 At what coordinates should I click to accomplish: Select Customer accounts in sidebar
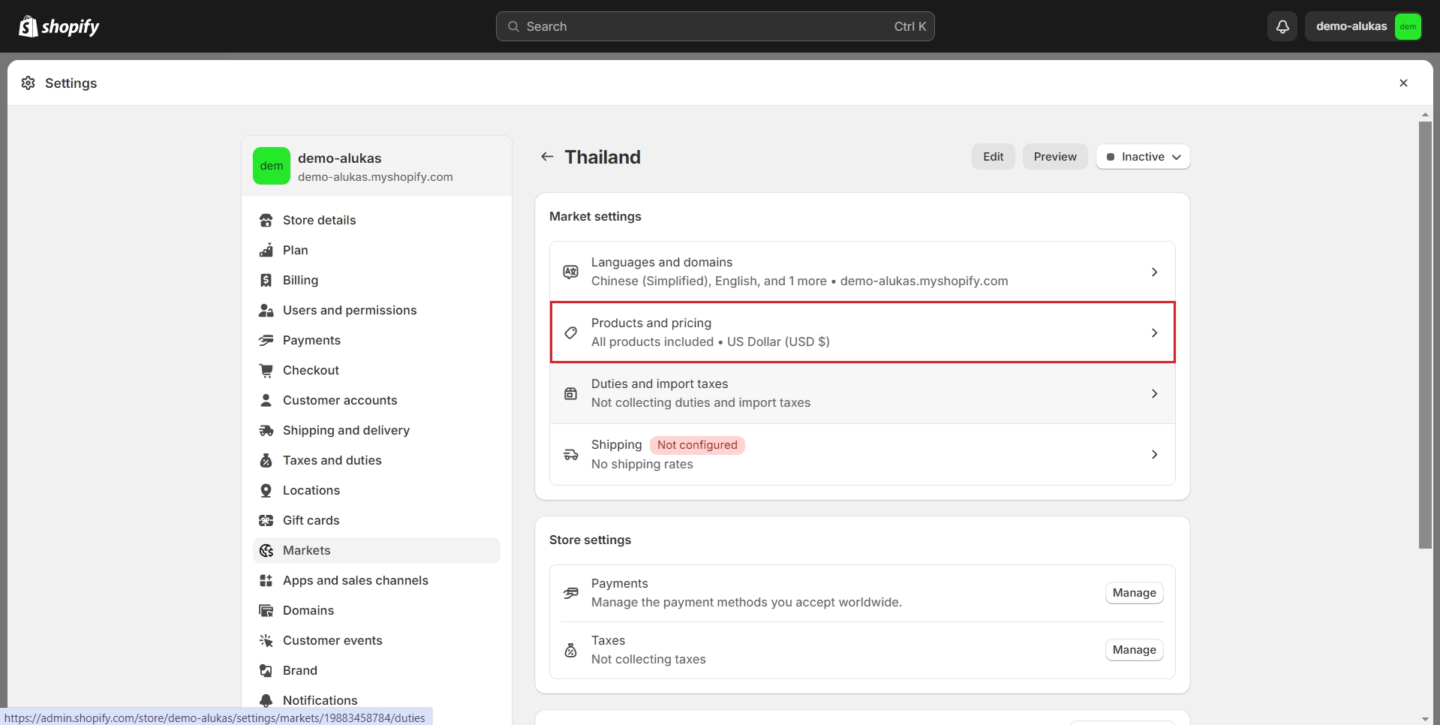pyautogui.click(x=339, y=400)
